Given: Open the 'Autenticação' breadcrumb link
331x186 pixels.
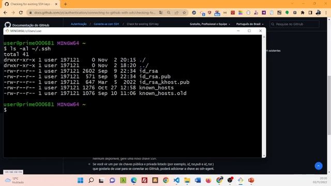Looking at the screenshot, I should coord(79,24).
